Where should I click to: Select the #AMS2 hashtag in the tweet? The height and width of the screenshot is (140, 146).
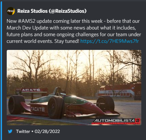27,21
